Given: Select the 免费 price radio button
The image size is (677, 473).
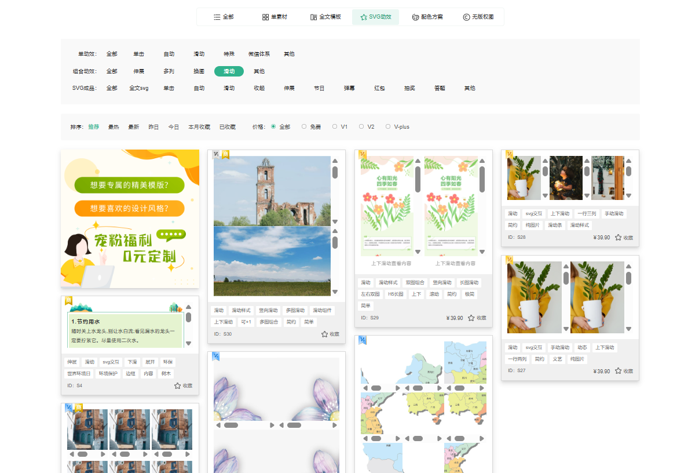Looking at the screenshot, I should 304,126.
